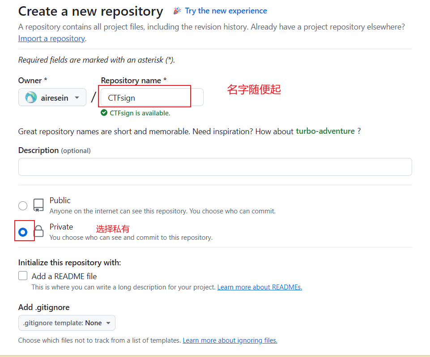Click the green availability checkmark icon
430x357 pixels.
click(x=104, y=113)
